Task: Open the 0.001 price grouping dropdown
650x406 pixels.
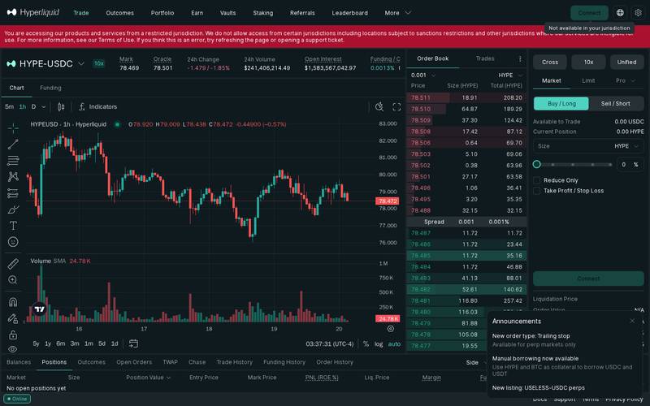Action: point(423,75)
